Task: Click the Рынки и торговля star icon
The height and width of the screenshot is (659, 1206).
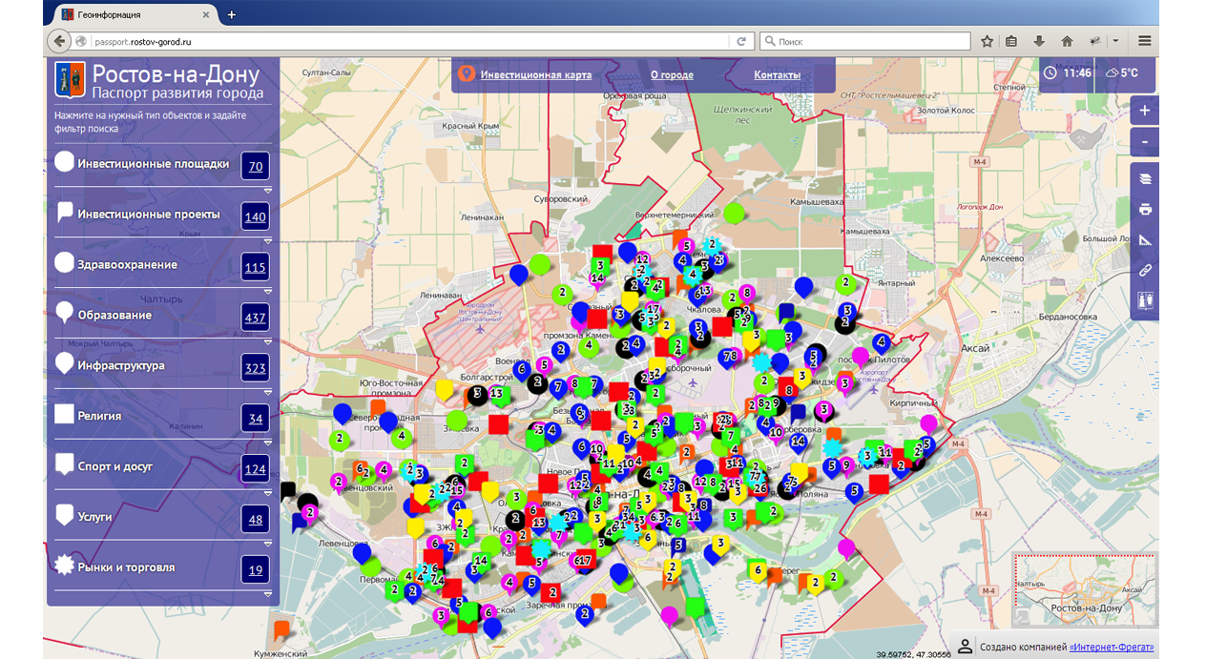Action: (x=65, y=566)
